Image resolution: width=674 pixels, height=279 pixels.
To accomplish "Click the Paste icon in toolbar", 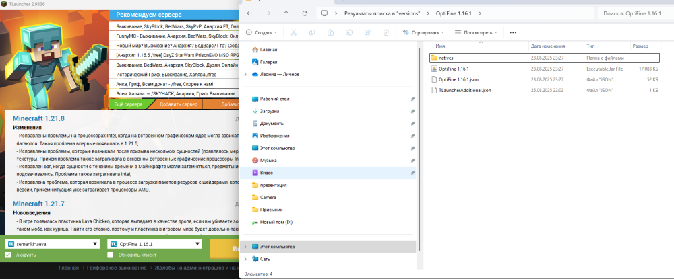I will coord(330,32).
